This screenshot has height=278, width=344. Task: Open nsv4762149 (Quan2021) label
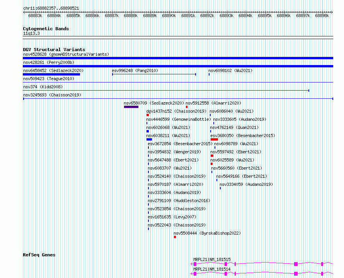pyautogui.click(x=234, y=127)
